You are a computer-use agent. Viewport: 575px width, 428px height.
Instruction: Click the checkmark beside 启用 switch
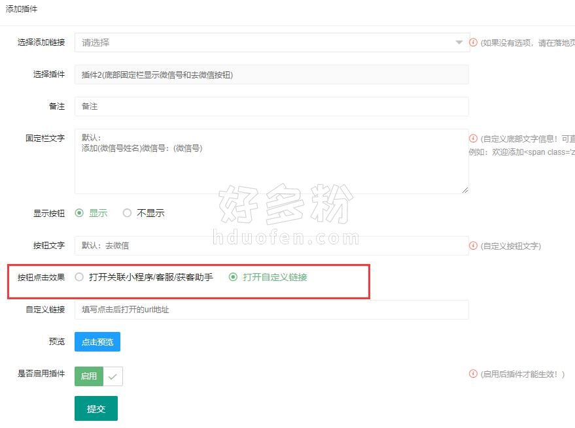(113, 376)
